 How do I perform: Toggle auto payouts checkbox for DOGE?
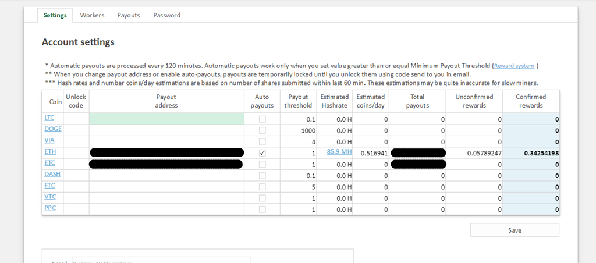pyautogui.click(x=262, y=130)
